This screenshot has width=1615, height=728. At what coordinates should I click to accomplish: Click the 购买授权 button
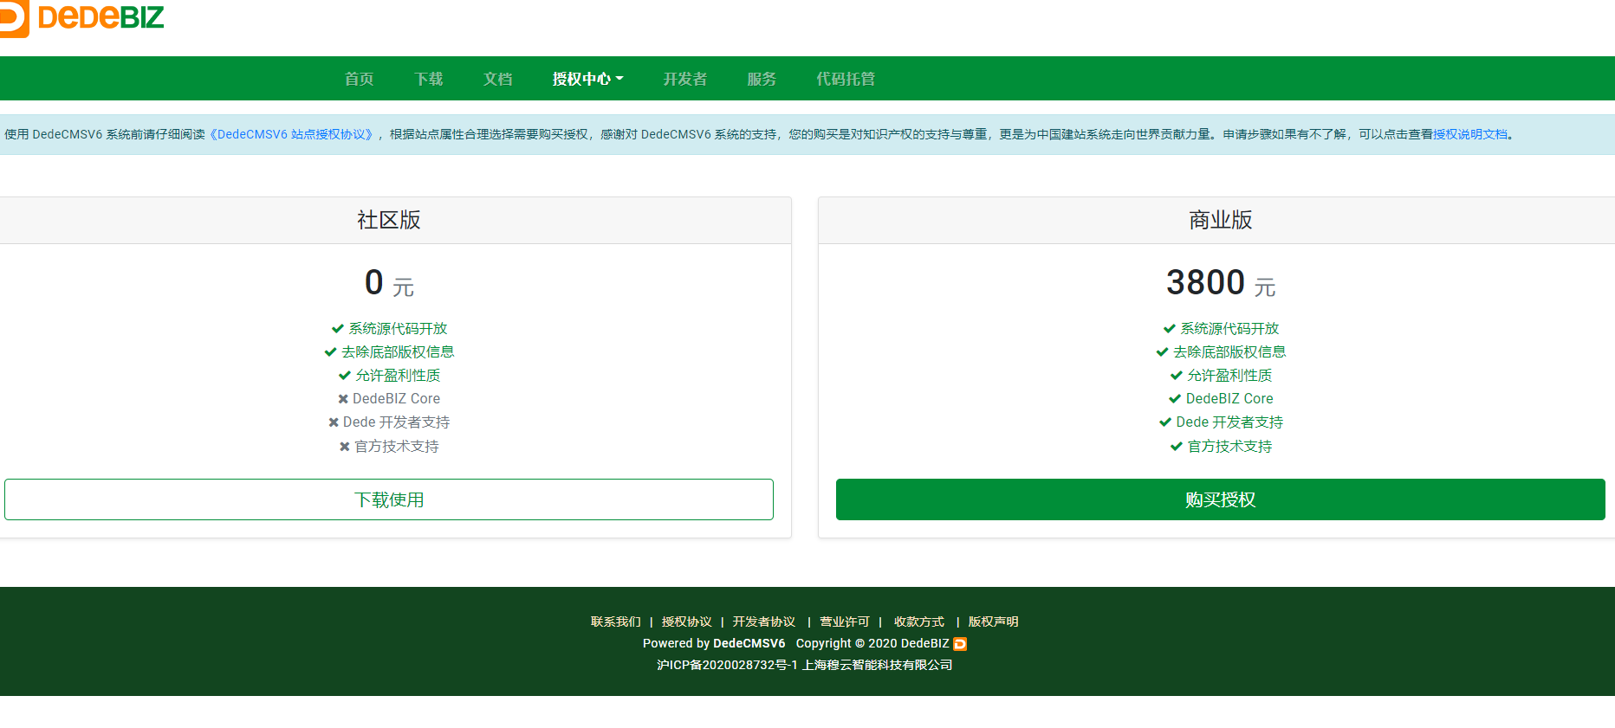click(x=1220, y=499)
